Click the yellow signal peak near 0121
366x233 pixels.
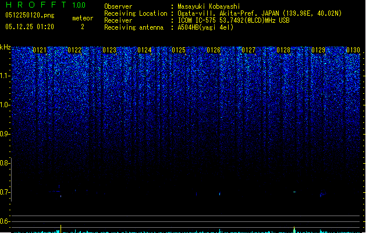click(x=61, y=229)
